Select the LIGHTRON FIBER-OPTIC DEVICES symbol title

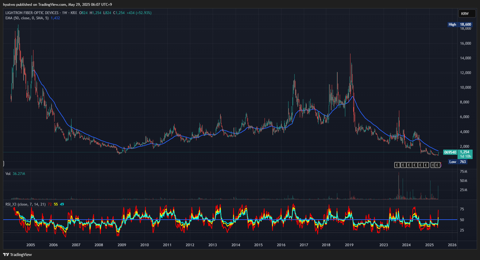click(x=32, y=13)
